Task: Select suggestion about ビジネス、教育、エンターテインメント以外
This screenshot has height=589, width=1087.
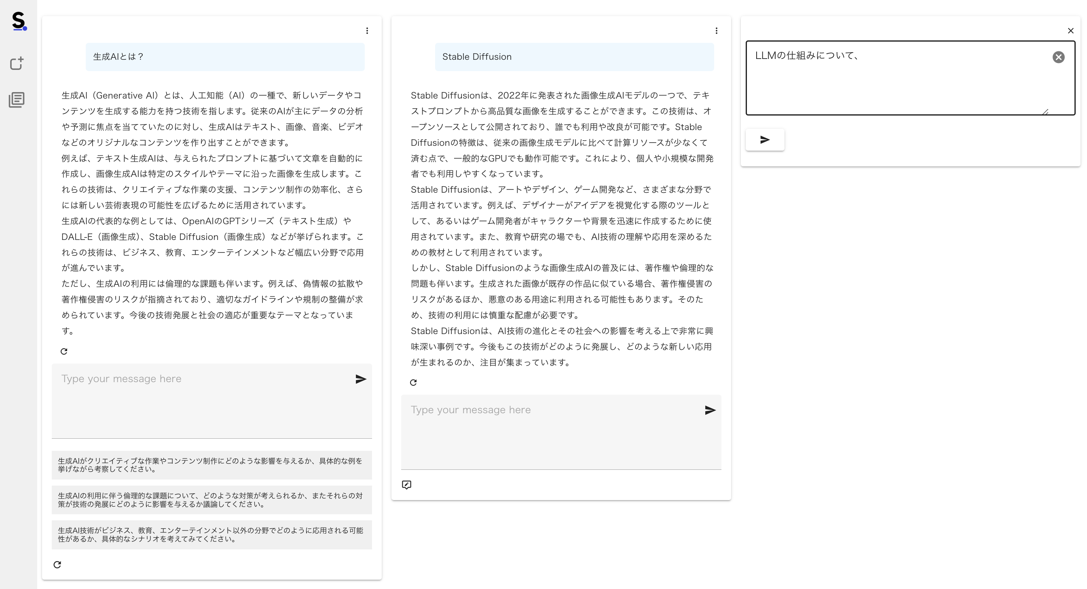Action: tap(212, 535)
